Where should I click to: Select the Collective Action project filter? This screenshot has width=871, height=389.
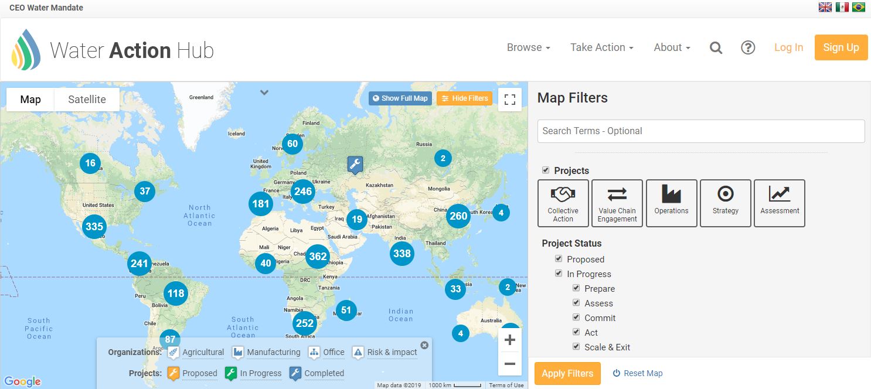tap(563, 203)
